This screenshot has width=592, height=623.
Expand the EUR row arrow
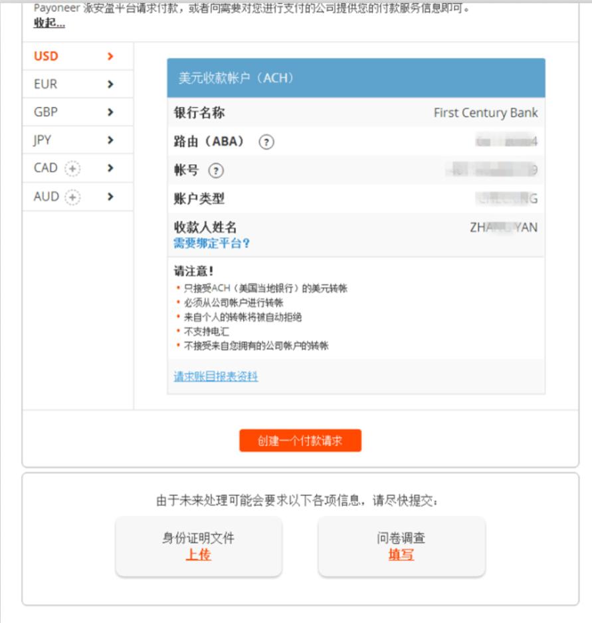112,84
